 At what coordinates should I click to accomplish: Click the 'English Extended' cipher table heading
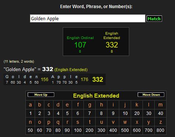tap(96, 96)
